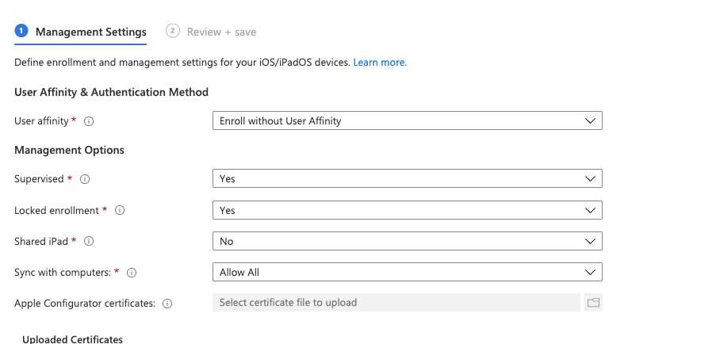This screenshot has width=716, height=344.
Task: Click the Sync with computers chevron arrow
Action: [x=589, y=272]
